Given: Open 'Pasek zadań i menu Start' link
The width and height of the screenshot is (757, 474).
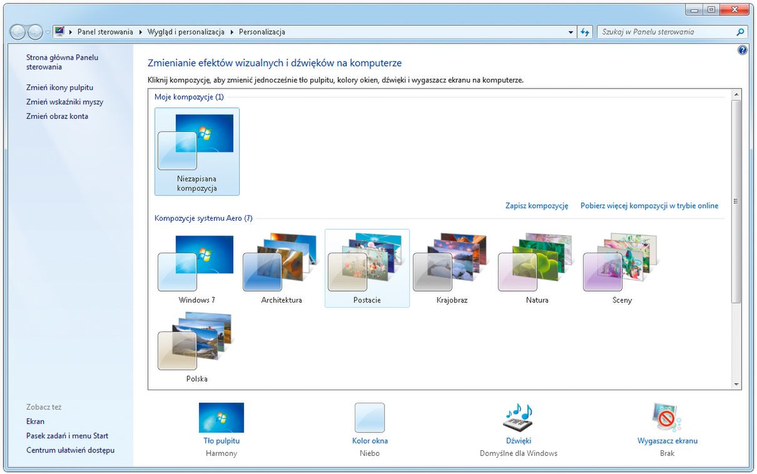Looking at the screenshot, I should pos(67,436).
